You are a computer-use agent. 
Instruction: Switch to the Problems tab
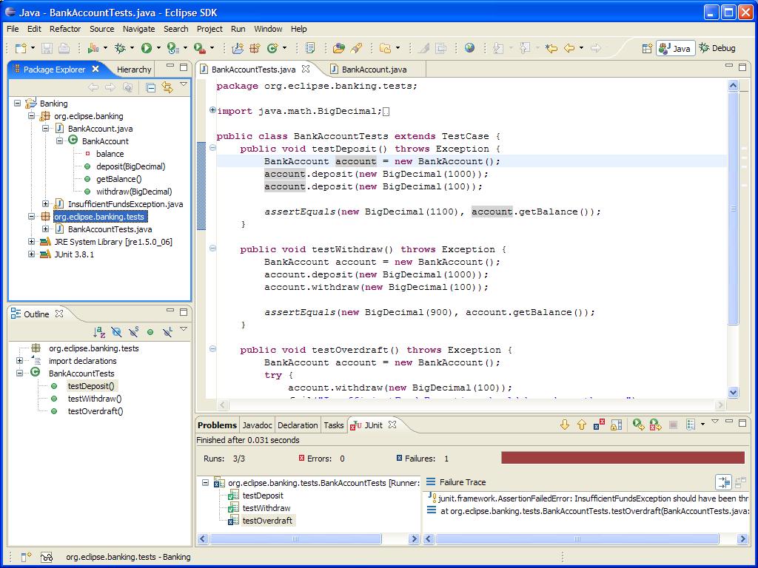coord(217,425)
